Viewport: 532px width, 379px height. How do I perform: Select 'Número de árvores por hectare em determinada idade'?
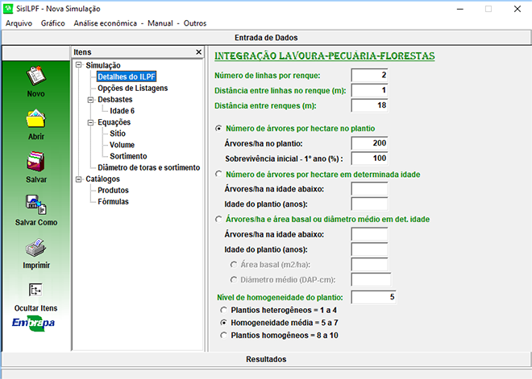[x=218, y=174]
